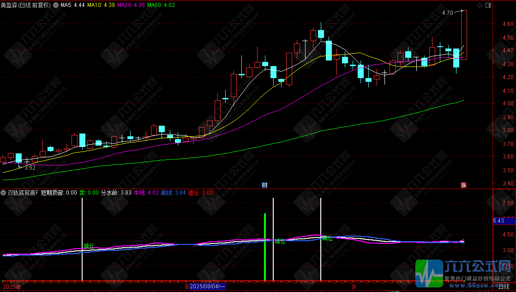Viewport: 516px width, 292px height.
Task: Click the month 9 marker on time axis
Action: pyautogui.click(x=354, y=287)
